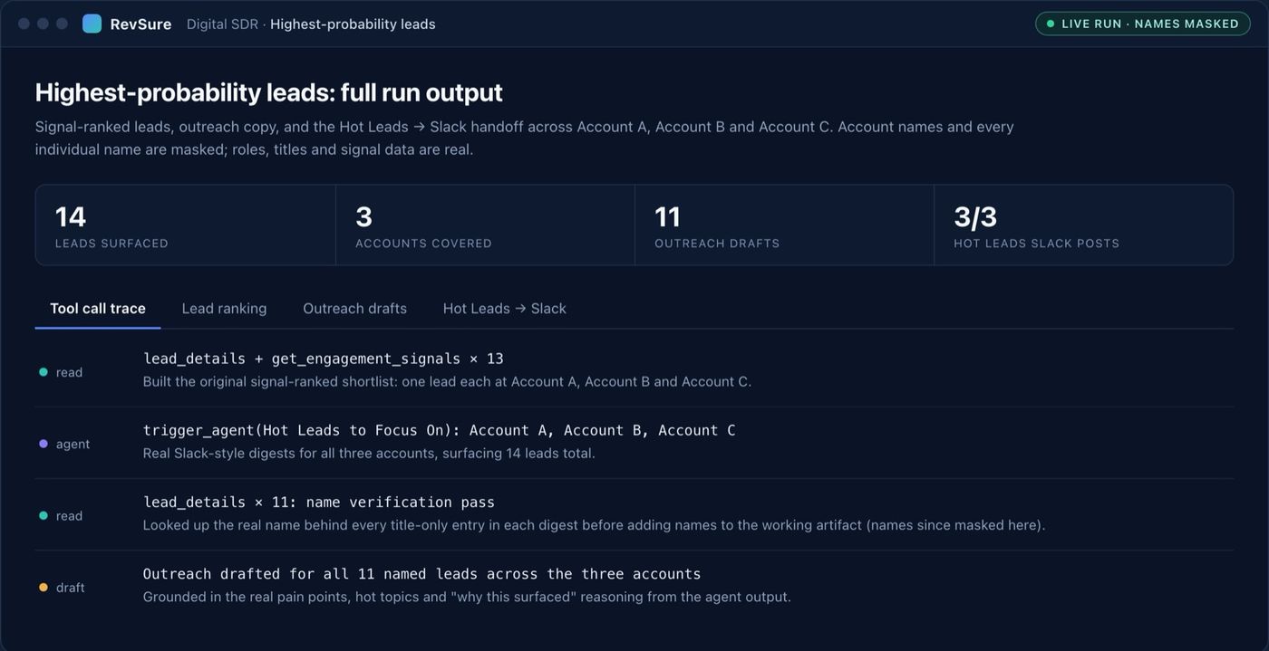Click the teal dot on the lead_details + get_engagement_signals row

coord(44,372)
